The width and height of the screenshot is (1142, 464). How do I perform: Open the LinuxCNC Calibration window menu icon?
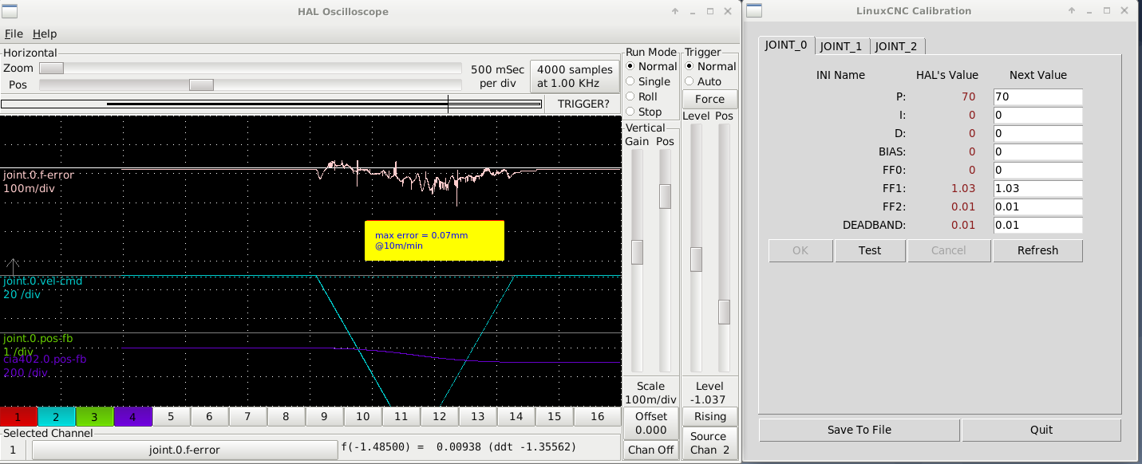click(x=753, y=11)
